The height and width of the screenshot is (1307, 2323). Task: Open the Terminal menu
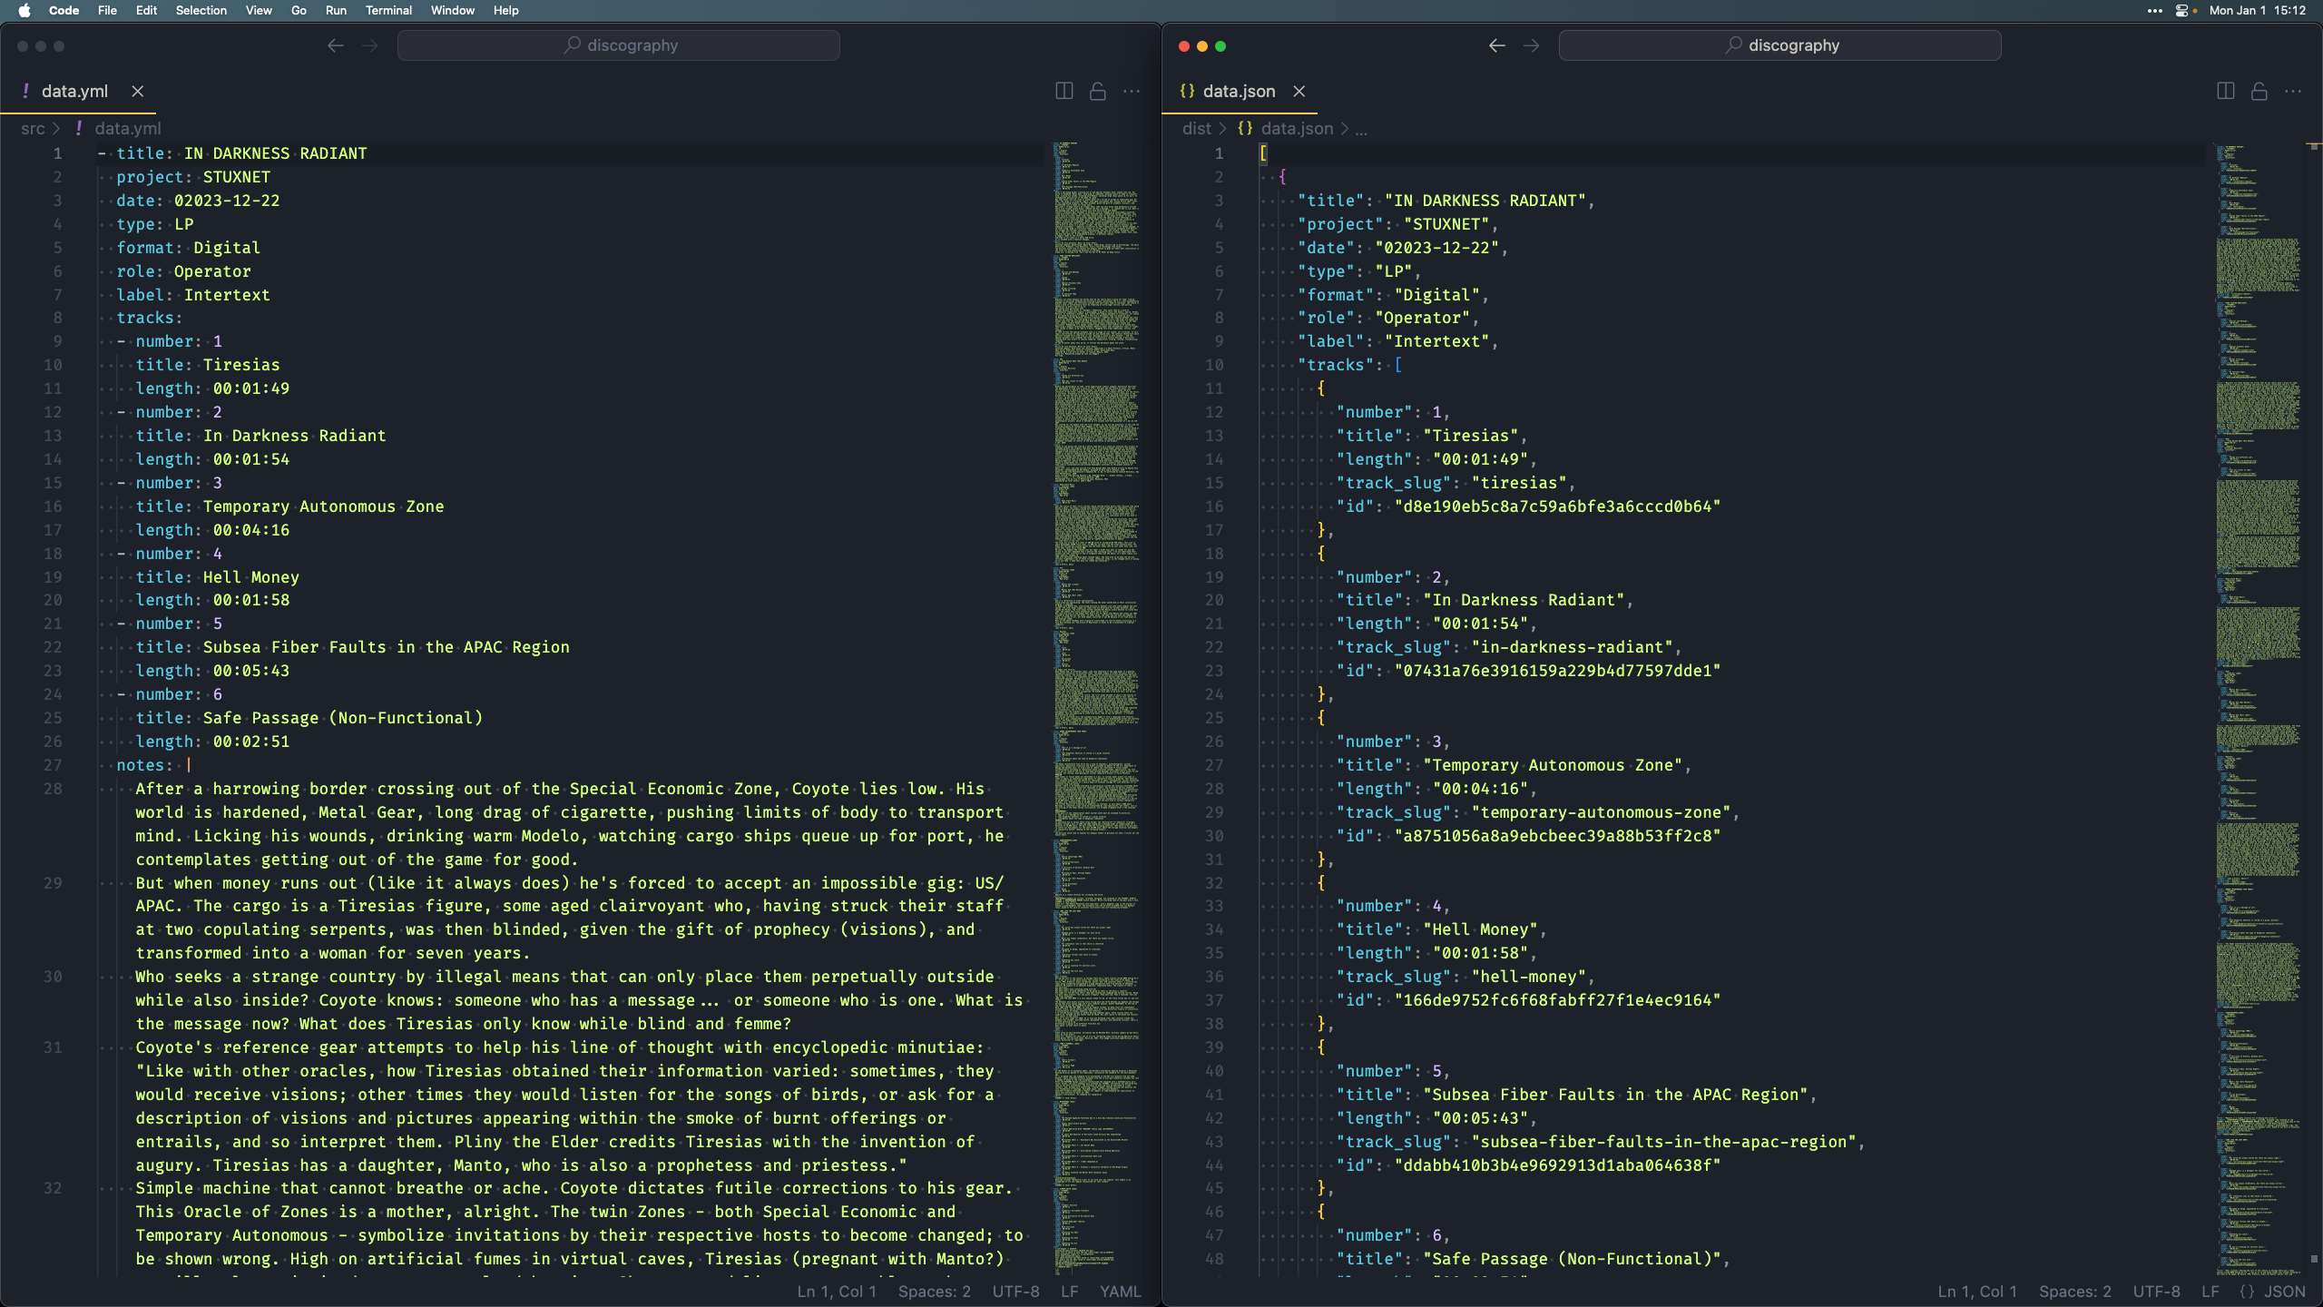tap(388, 10)
